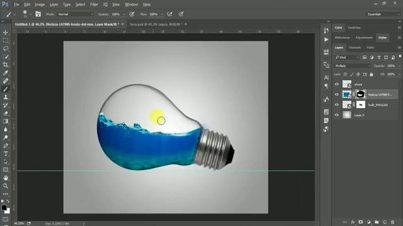Image resolution: width=403 pixels, height=226 pixels.
Task: Switch to the Channels tab
Action: (355, 48)
